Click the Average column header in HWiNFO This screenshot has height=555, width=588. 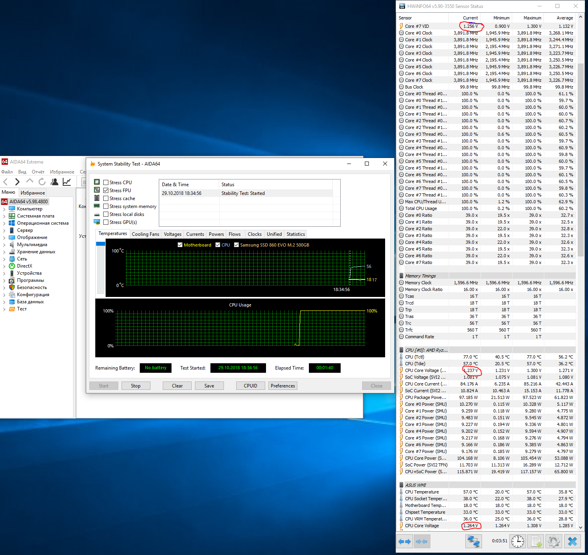559,18
